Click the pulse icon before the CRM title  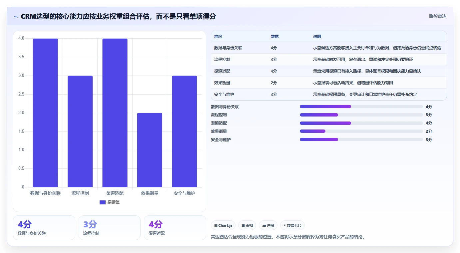tap(16, 17)
